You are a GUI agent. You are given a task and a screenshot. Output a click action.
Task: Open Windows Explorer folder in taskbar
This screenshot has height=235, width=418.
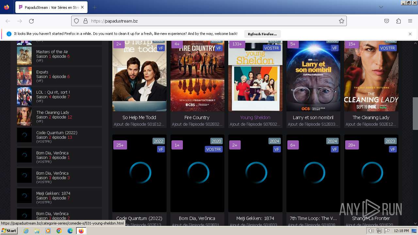click(x=37, y=231)
